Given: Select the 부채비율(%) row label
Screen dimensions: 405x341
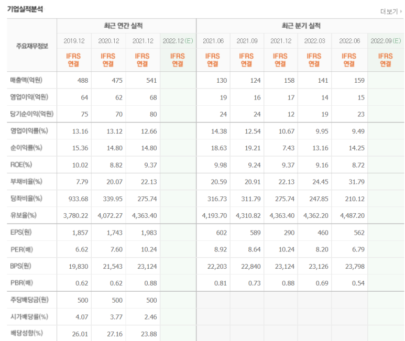Looking at the screenshot, I should point(26,181).
